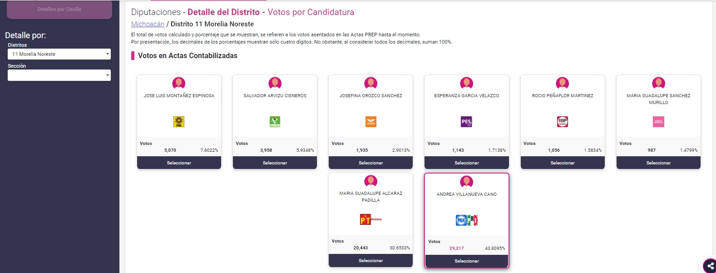This screenshot has height=273, width=716.
Task: Select candidate Salvador Arvizu Cisneros
Action: (275, 163)
